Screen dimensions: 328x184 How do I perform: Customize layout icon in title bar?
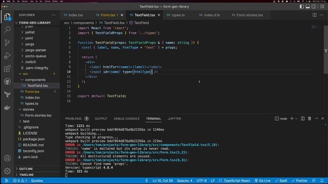(x=322, y=7)
